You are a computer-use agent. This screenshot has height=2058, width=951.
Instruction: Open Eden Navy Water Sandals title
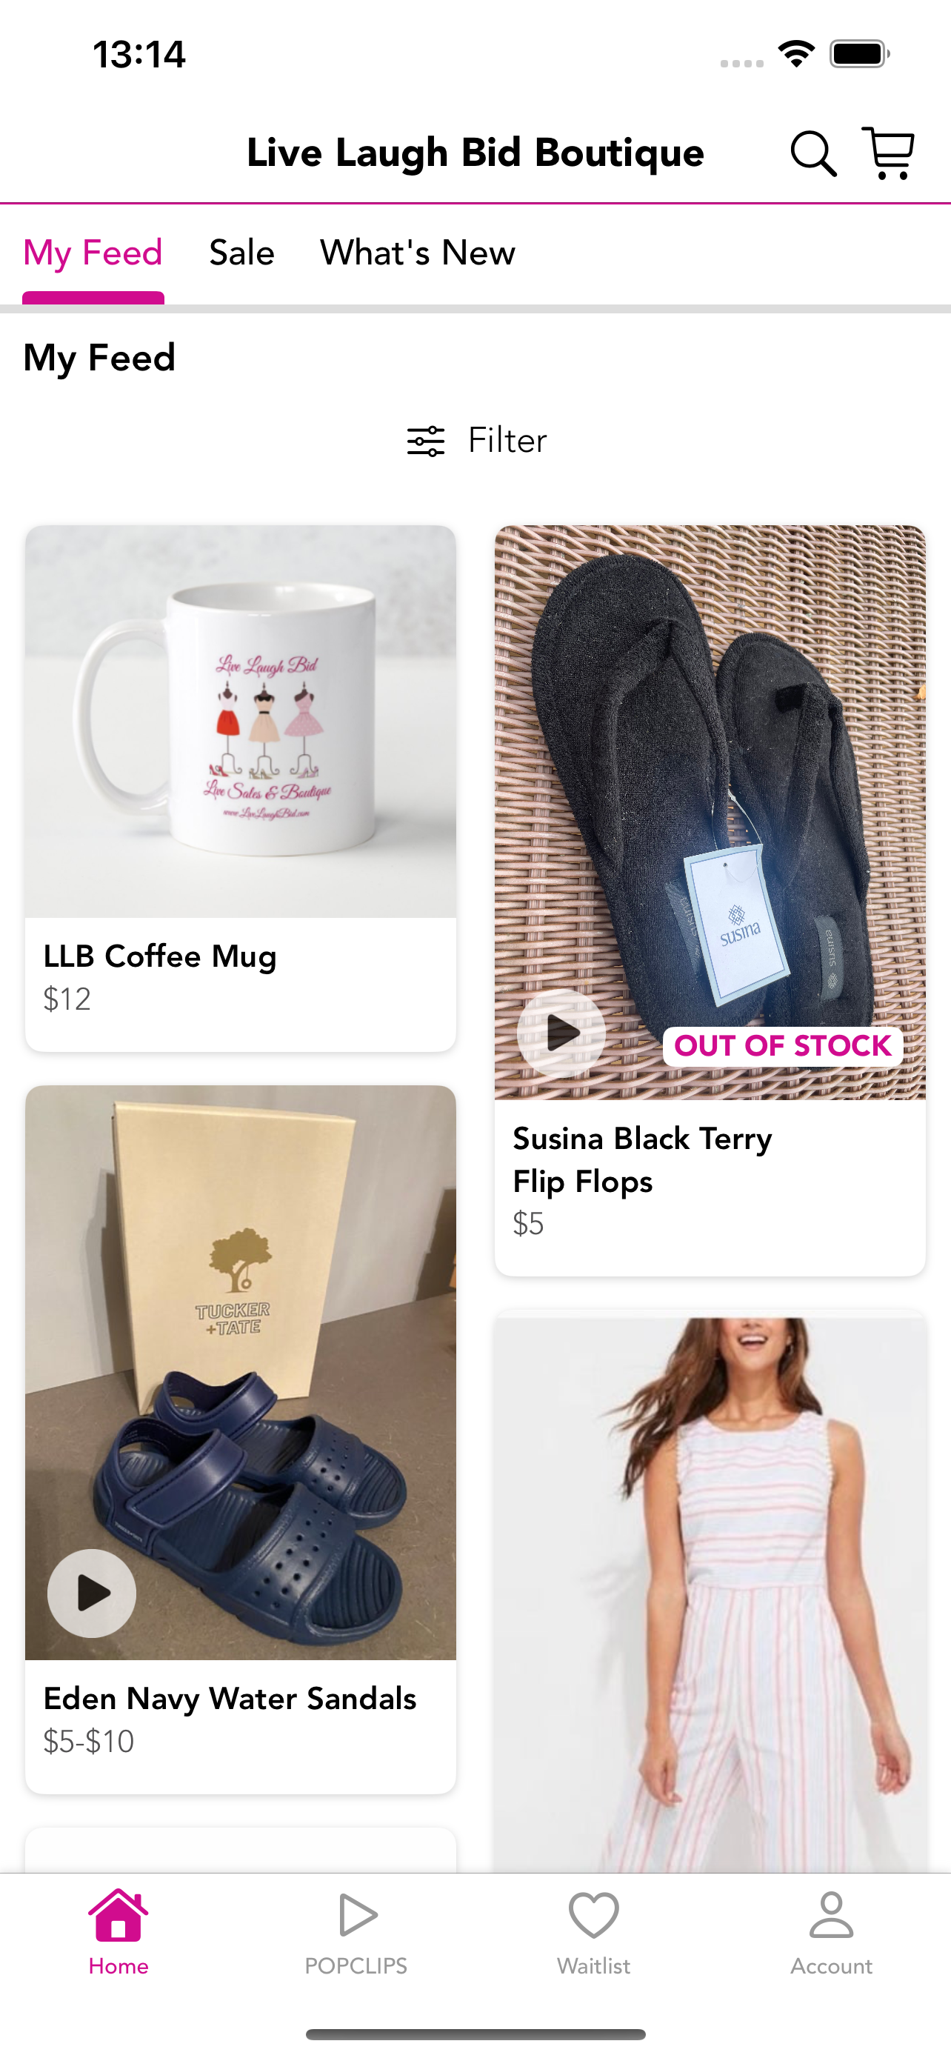230,1699
